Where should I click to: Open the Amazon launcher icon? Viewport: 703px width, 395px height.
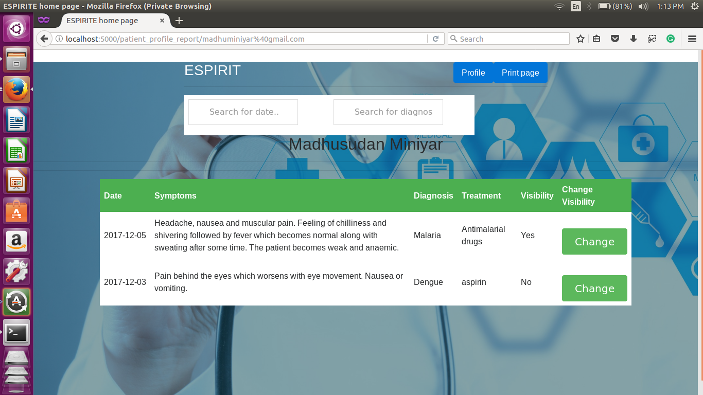coord(17,242)
